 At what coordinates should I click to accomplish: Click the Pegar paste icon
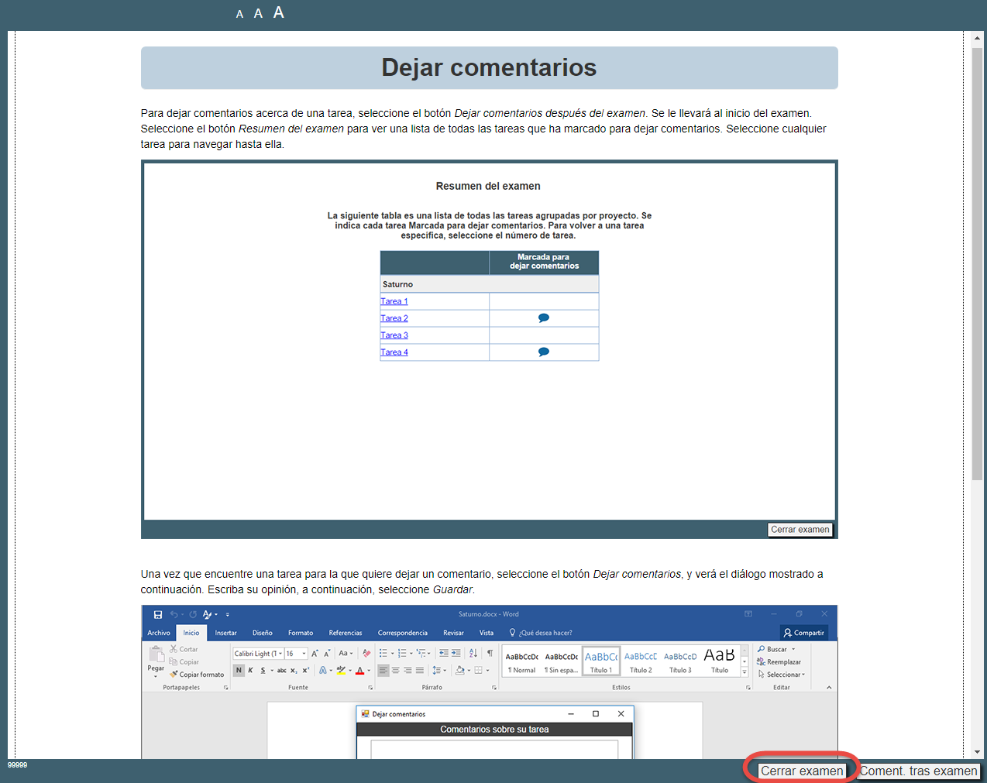(x=156, y=657)
